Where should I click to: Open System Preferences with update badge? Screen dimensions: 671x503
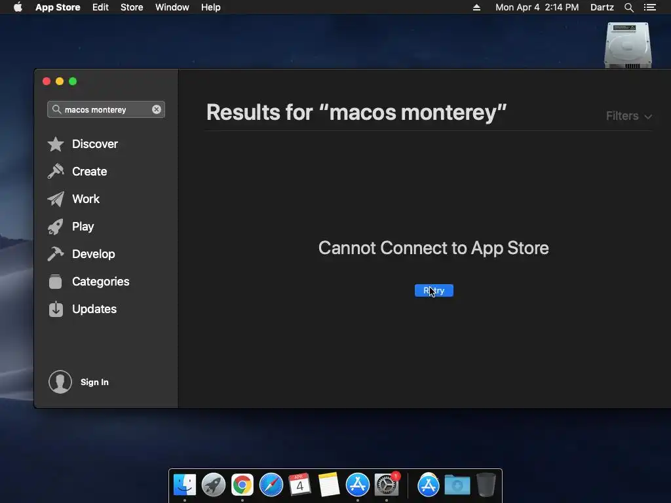pos(387,485)
